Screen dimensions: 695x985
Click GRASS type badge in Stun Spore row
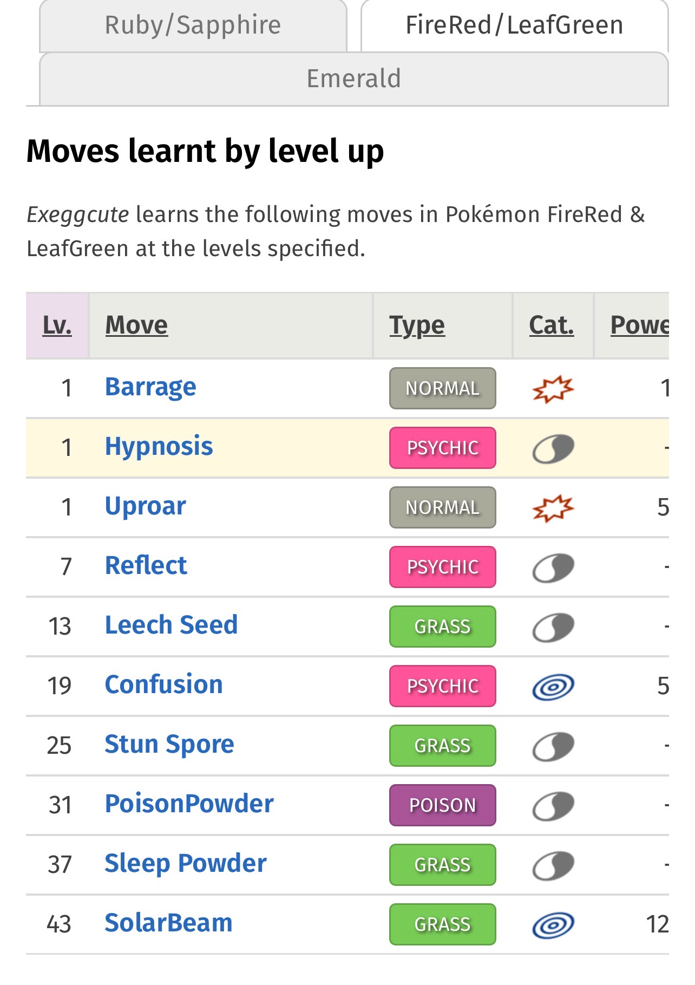[442, 746]
